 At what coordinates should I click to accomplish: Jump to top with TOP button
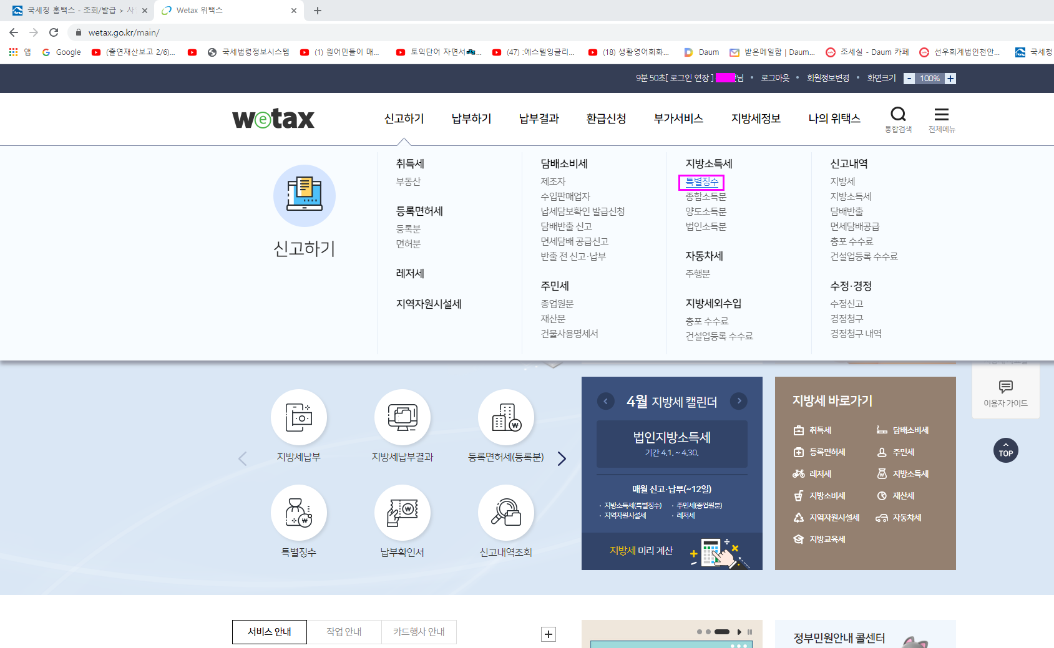[x=1005, y=450]
